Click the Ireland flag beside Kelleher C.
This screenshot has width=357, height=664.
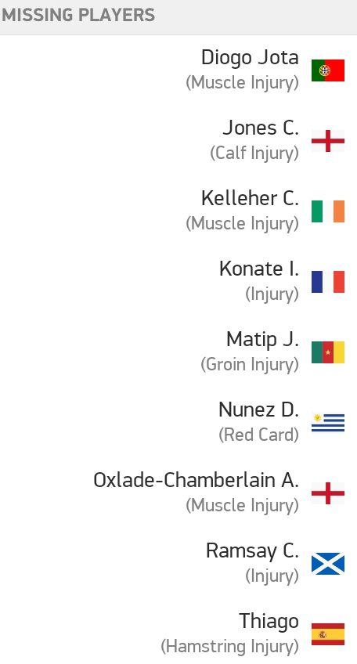(x=328, y=211)
